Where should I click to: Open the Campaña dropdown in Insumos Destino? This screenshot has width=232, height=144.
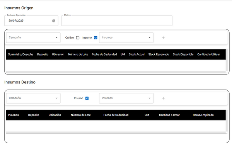pyautogui.click(x=33, y=98)
